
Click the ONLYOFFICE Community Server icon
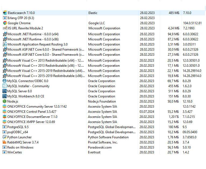point(5,107)
